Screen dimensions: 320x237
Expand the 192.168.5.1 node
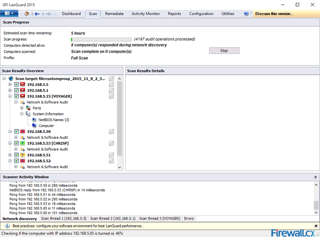(10, 90)
